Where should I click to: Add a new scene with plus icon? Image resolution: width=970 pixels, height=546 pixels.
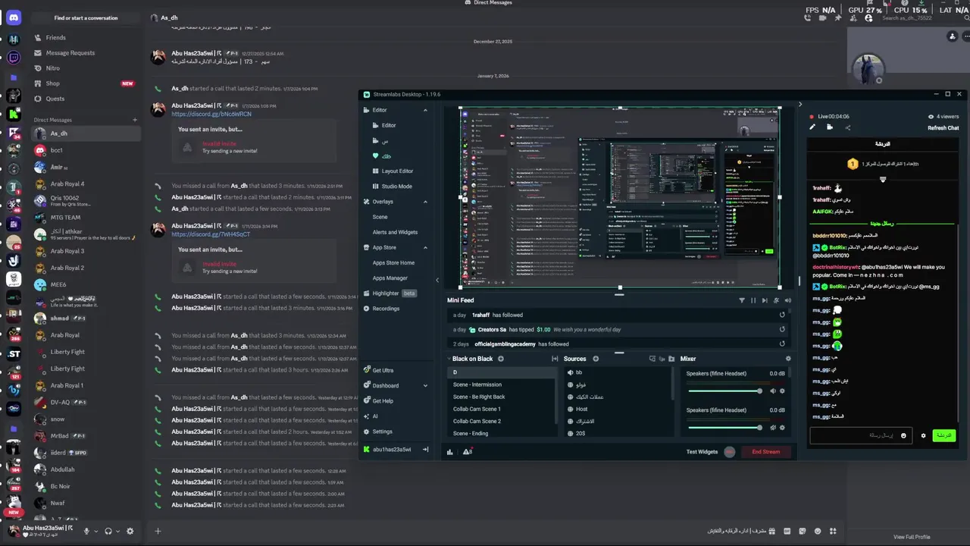click(501, 359)
